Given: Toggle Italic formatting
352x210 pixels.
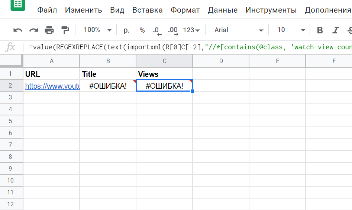Looking at the screenshot, I should (336, 30).
